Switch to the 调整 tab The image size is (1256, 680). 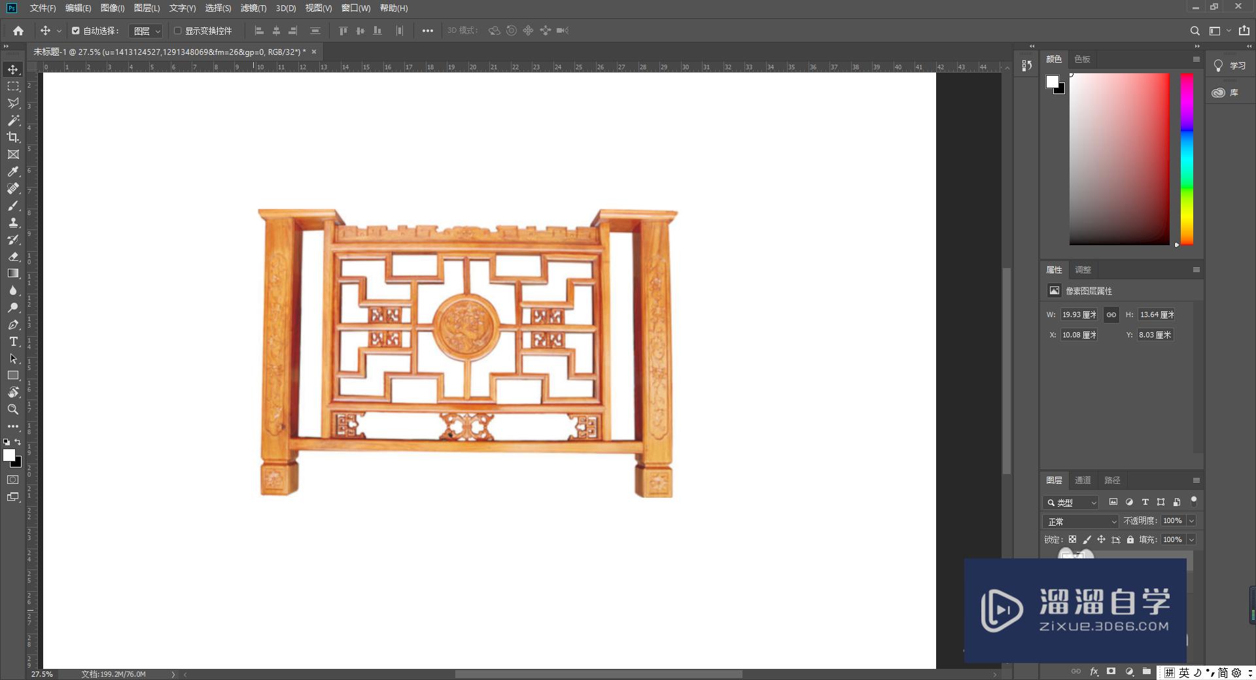pyautogui.click(x=1083, y=269)
